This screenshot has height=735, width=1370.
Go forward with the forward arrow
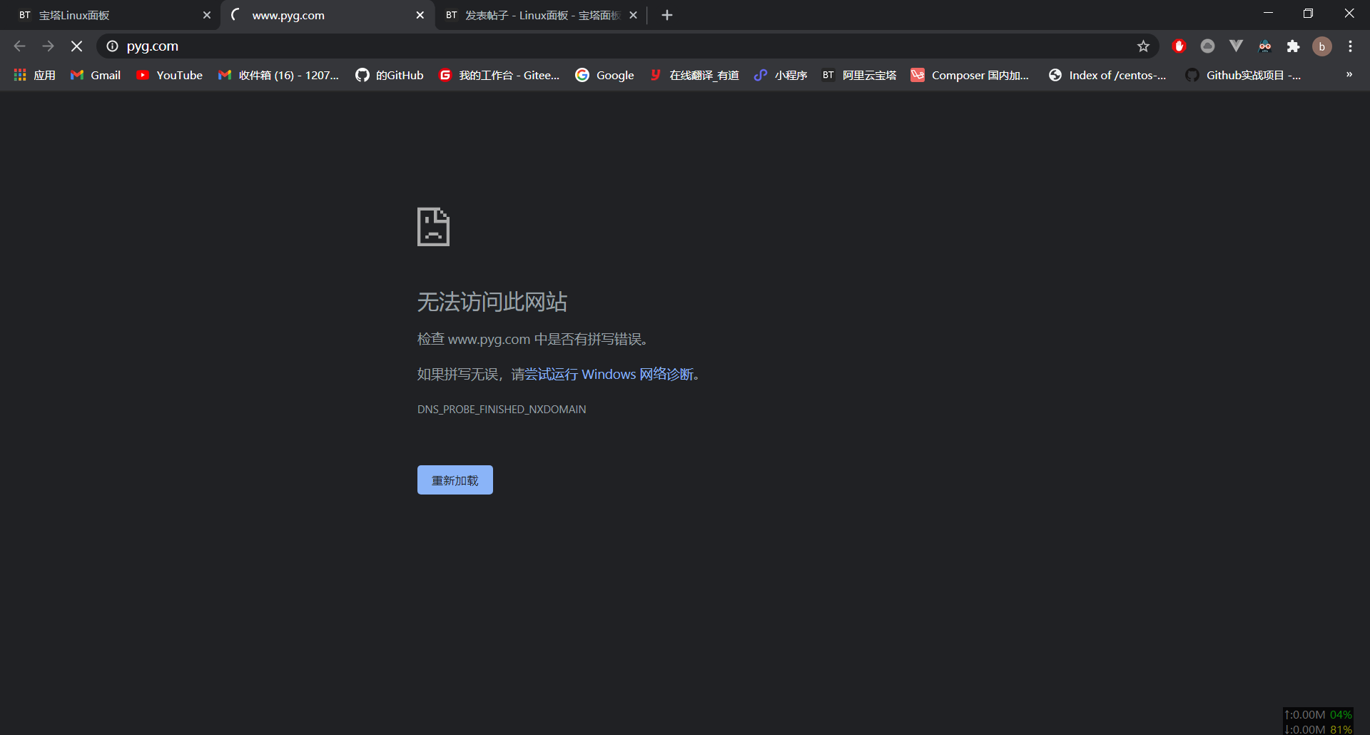(49, 46)
